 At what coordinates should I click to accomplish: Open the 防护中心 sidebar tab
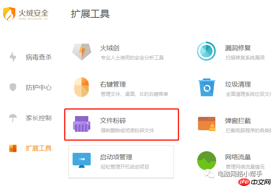(x=38, y=87)
